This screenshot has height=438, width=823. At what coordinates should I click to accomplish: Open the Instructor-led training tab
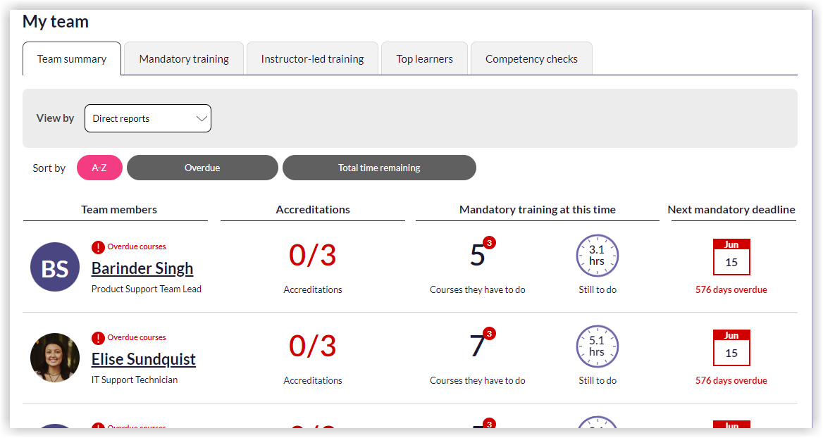(x=312, y=59)
